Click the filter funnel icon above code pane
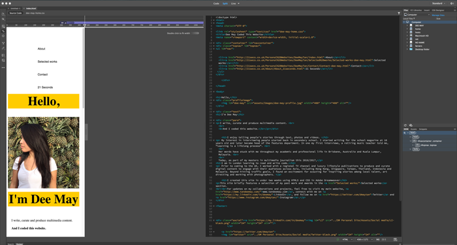The width and height of the screenshot is (457, 245). coord(399,13)
